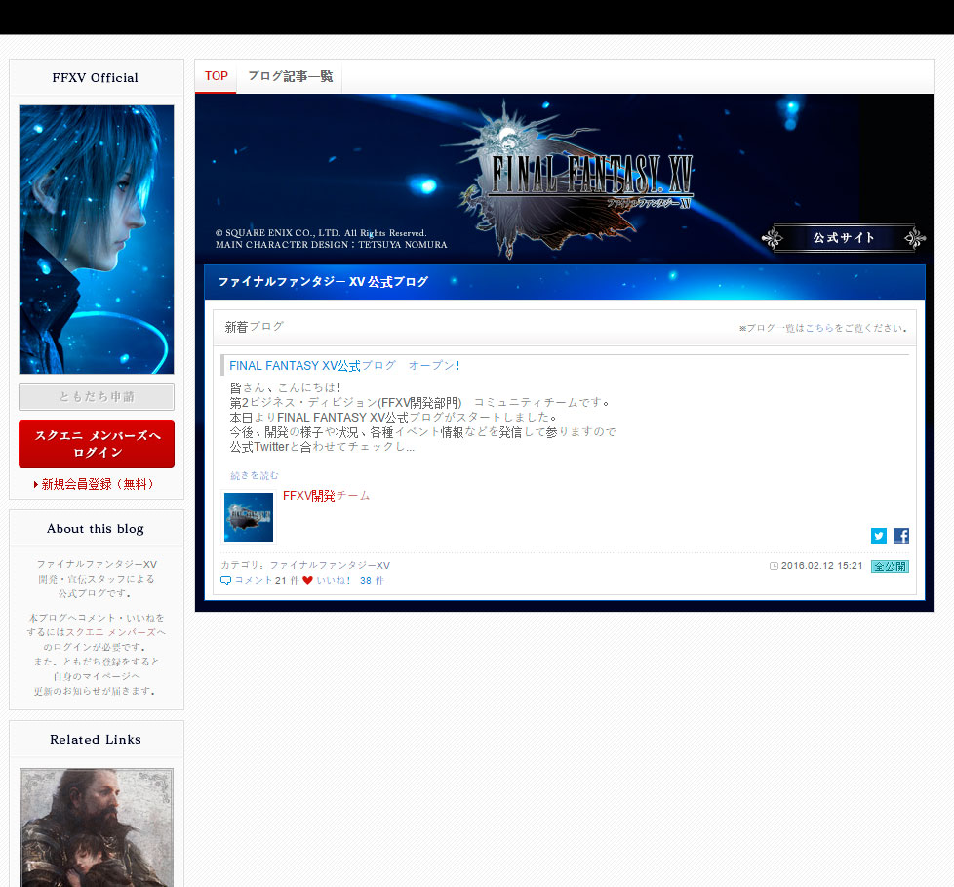This screenshot has width=954, height=887.
Task: Open the Related Links artwork thumbnail
Action: tap(97, 827)
